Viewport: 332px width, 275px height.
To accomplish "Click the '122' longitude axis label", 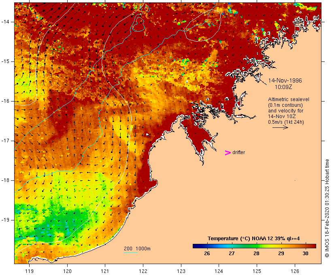I will click(x=143, y=271).
